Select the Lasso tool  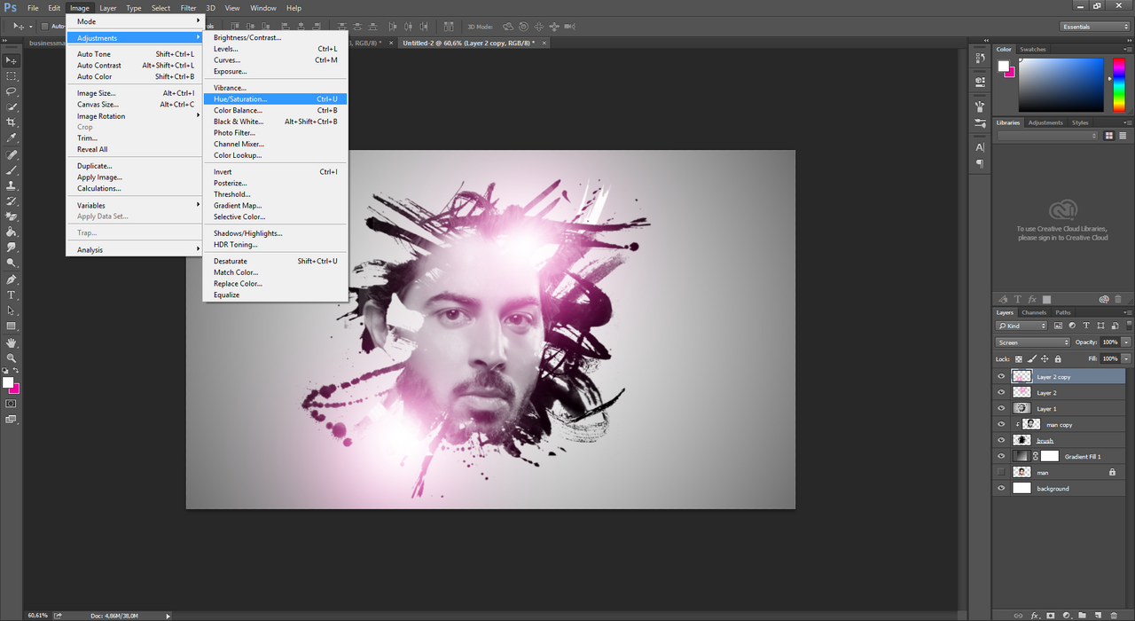pos(12,91)
